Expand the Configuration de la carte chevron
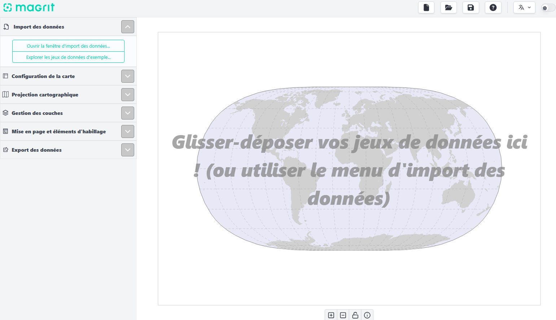Viewport: 556px width, 320px height. pyautogui.click(x=128, y=76)
